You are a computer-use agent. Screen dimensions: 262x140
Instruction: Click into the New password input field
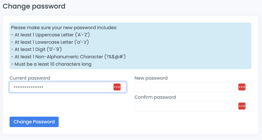186,87
